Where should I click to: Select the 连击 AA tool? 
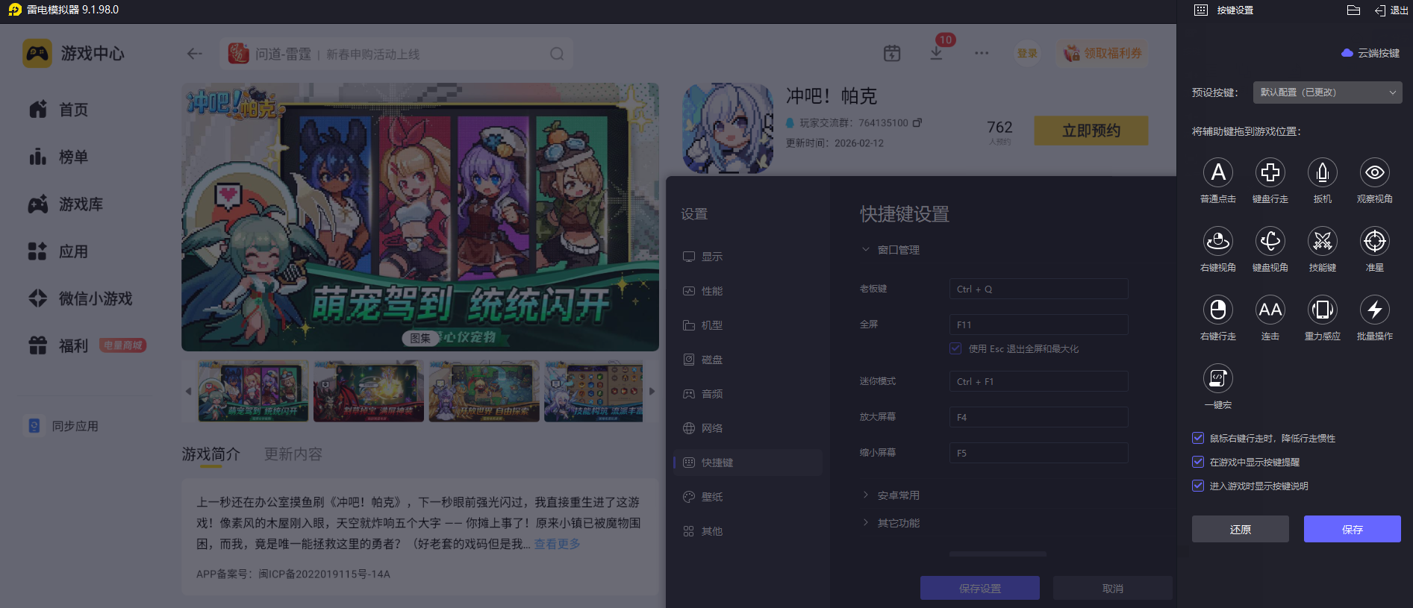point(1270,310)
